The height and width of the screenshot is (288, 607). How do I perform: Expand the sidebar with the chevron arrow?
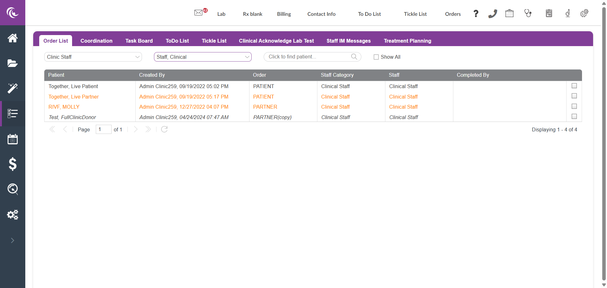13,241
